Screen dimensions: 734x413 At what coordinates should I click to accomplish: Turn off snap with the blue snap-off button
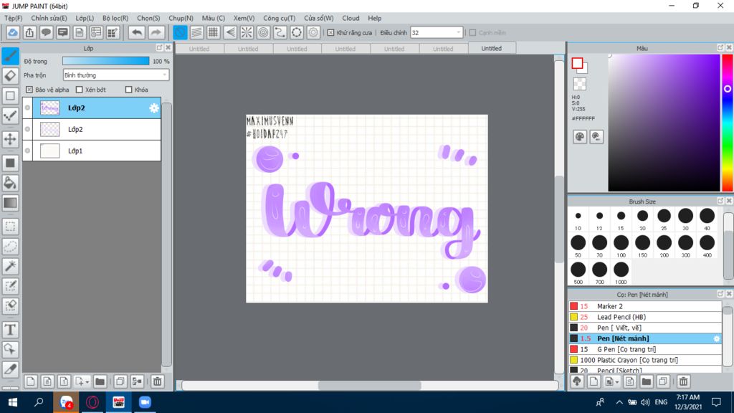(180, 32)
